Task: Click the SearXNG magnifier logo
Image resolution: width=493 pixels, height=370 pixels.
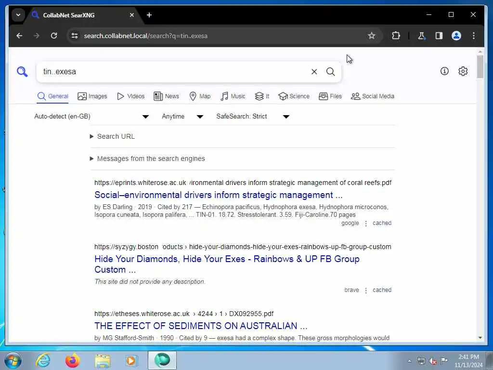Action: tap(22, 72)
